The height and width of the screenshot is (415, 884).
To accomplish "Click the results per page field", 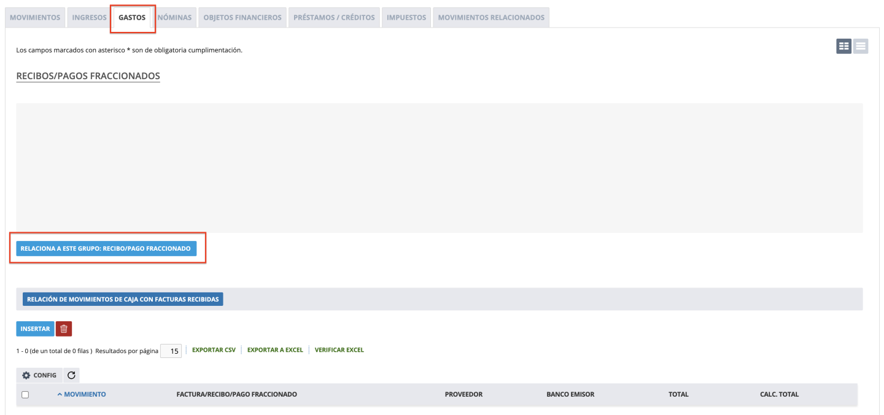I will point(171,351).
